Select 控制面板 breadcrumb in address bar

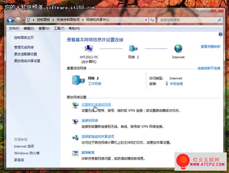44,20
